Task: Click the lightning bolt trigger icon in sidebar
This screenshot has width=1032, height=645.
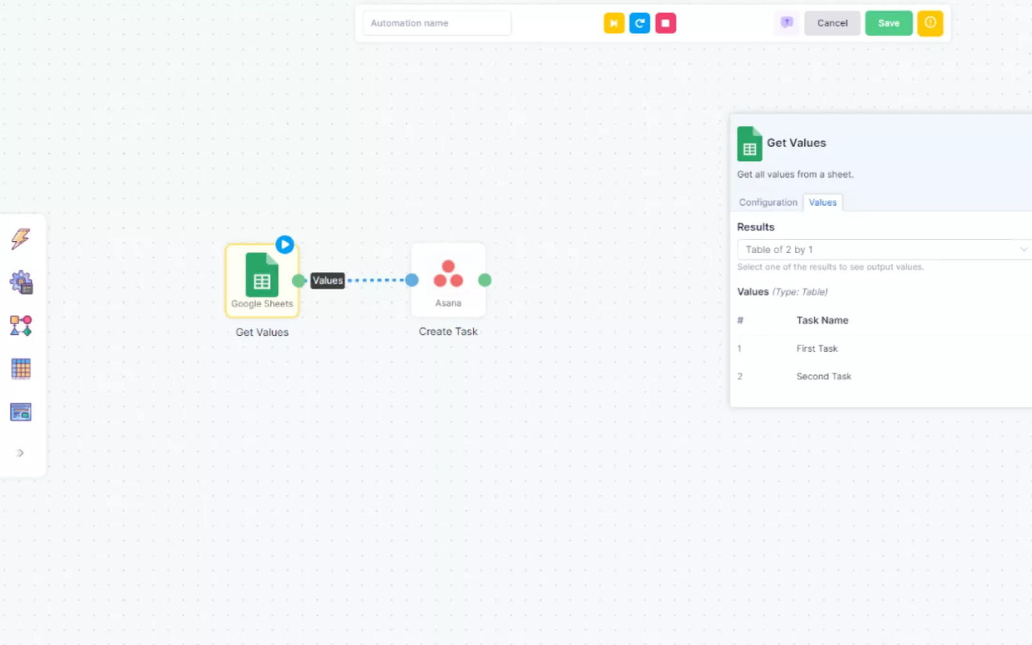Action: pos(21,239)
